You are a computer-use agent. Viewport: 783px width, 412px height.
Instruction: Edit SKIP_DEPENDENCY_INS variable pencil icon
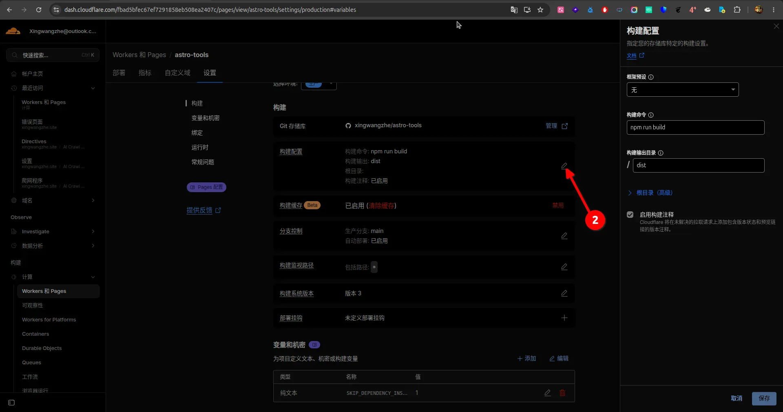(x=548, y=393)
